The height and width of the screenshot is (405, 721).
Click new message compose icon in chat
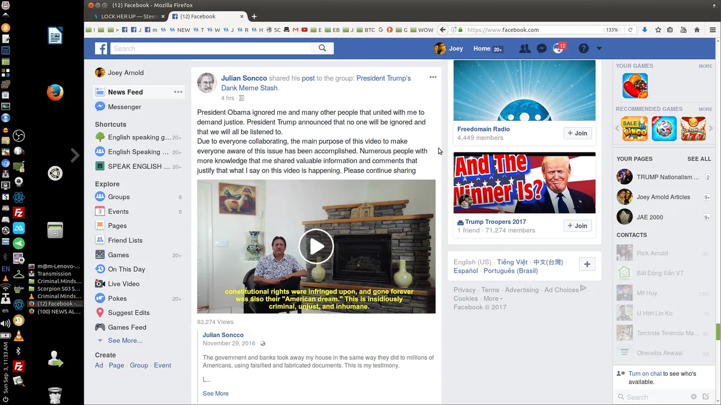click(706, 397)
